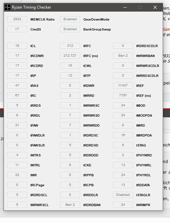This screenshot has height=223, width=170.
Task: Click the tRPPB value field
Action: 70,175
